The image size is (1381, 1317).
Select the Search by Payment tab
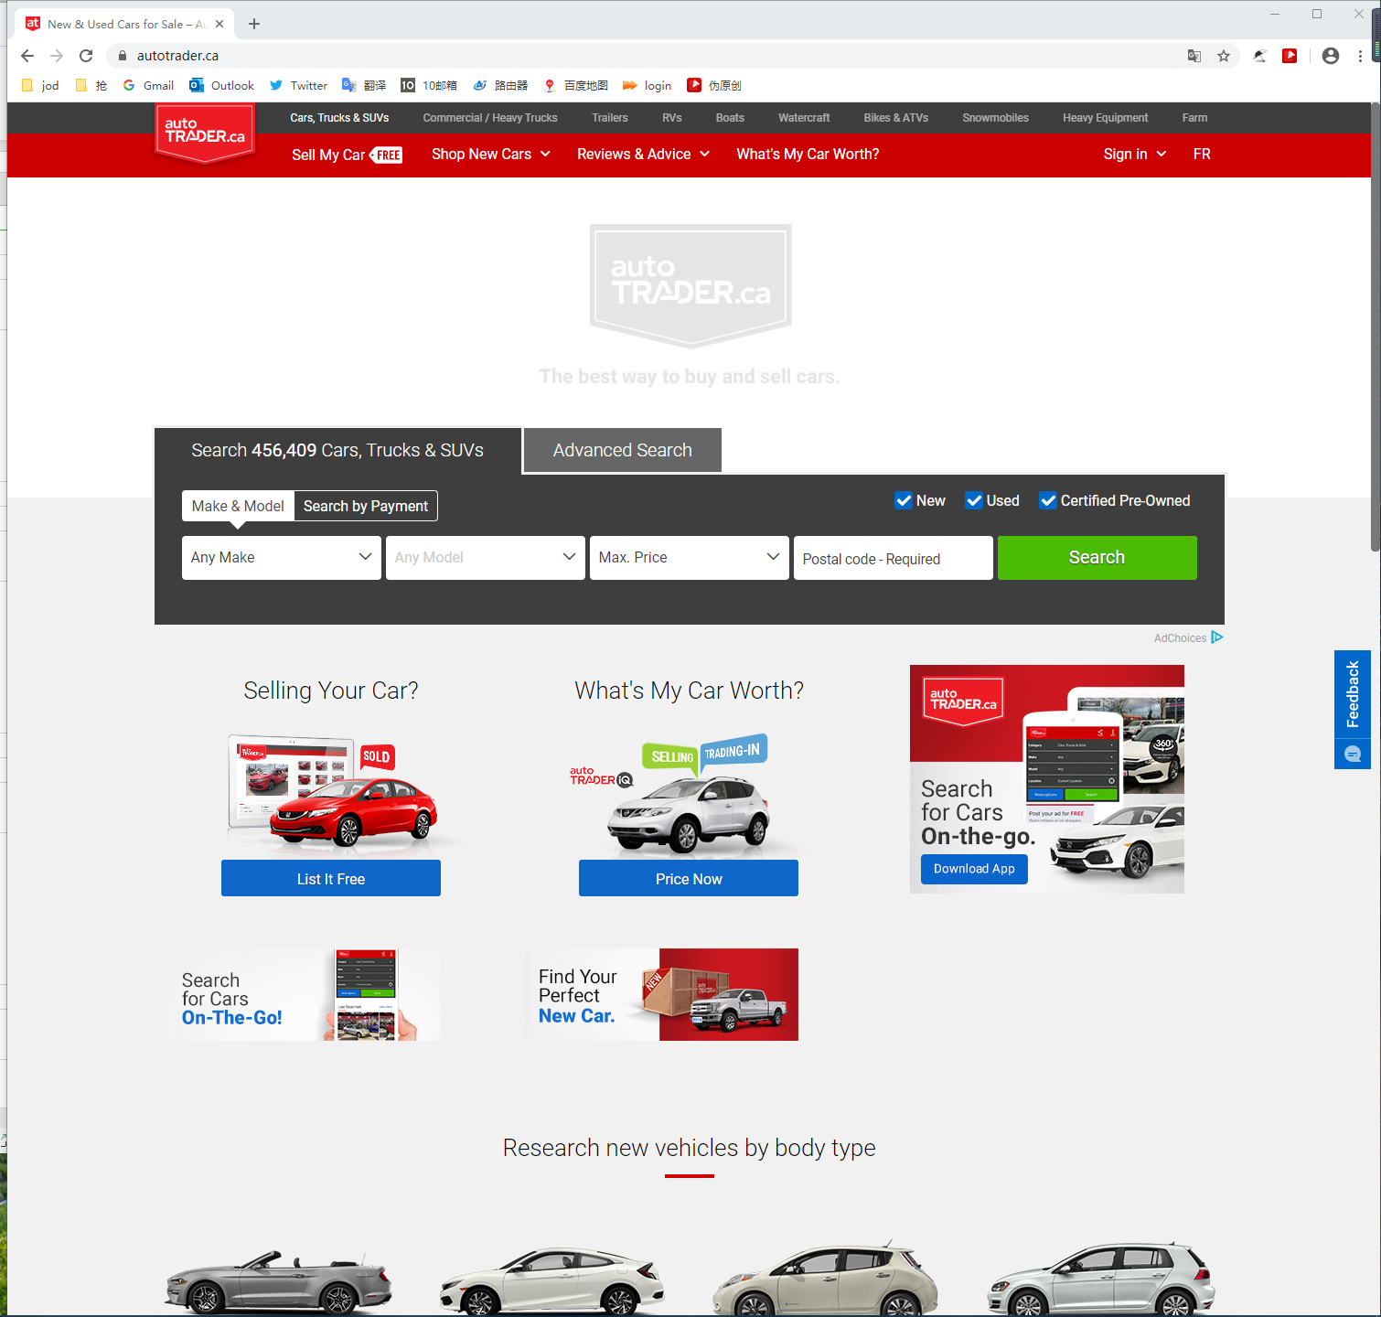(366, 506)
